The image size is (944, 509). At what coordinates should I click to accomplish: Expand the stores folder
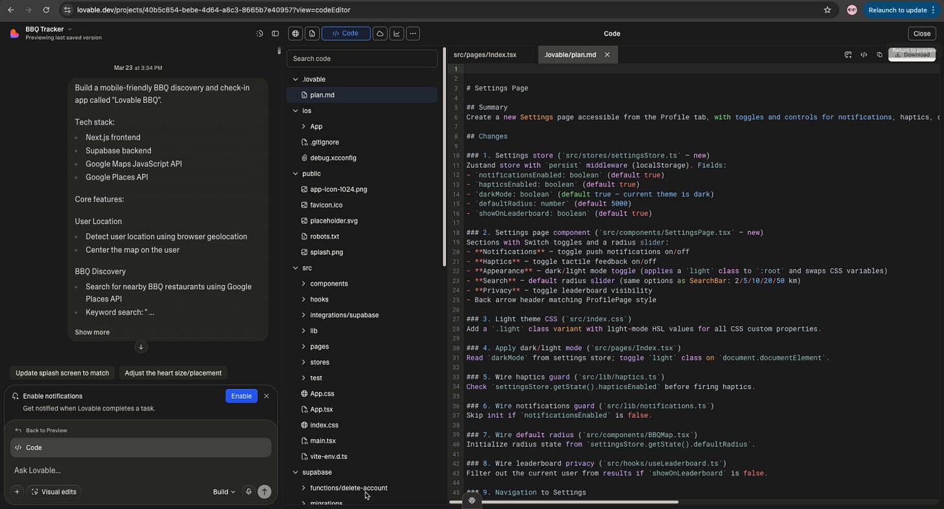pyautogui.click(x=303, y=362)
